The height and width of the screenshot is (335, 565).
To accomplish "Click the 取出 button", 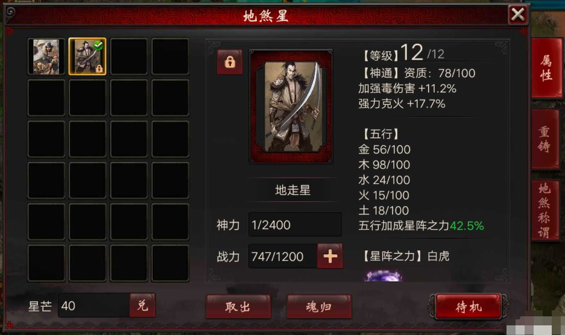I will (238, 307).
